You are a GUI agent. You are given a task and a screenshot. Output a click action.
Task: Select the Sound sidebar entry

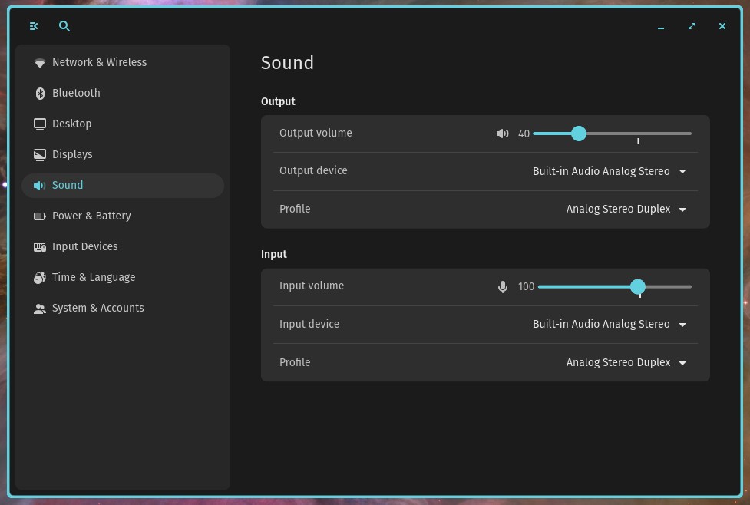click(x=123, y=186)
